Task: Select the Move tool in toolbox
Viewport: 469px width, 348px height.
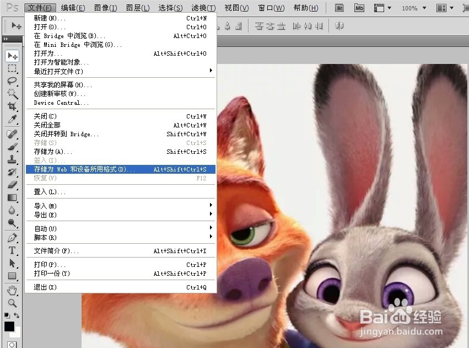Action: click(x=12, y=56)
